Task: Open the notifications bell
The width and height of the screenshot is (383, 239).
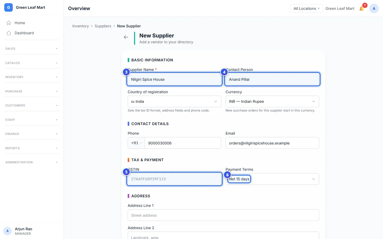Action: click(362, 8)
